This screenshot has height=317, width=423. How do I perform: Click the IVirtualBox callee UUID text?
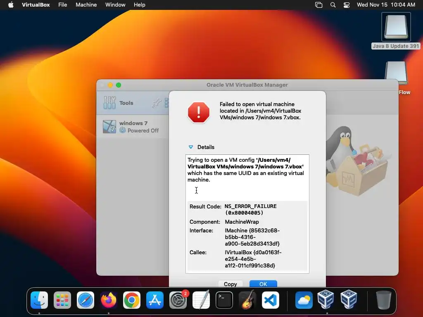[253, 259]
